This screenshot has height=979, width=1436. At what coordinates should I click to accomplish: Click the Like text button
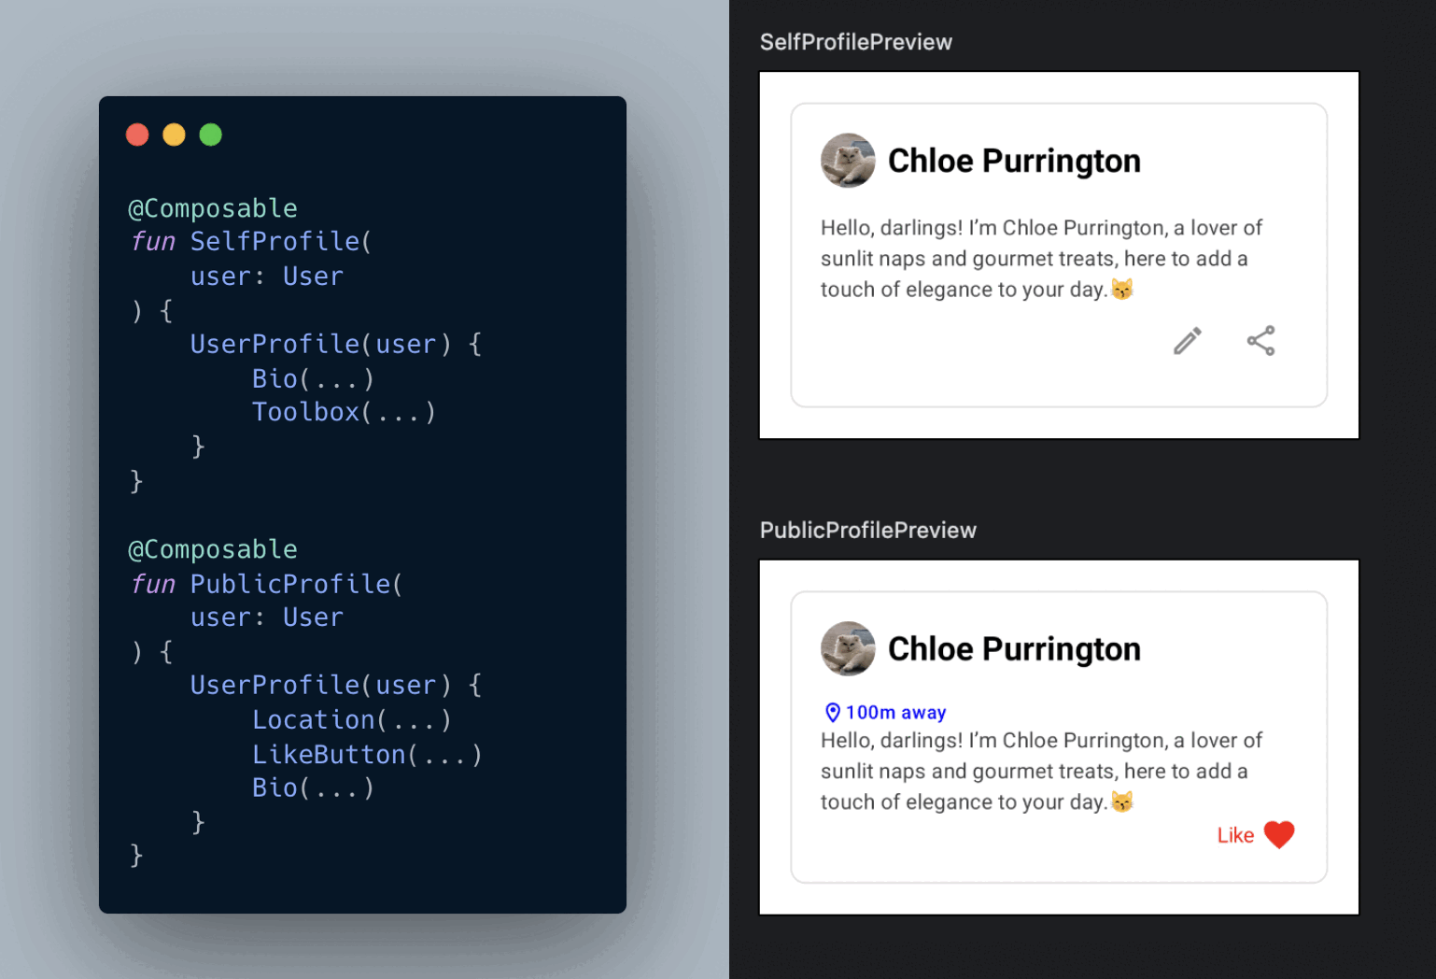pos(1234,834)
